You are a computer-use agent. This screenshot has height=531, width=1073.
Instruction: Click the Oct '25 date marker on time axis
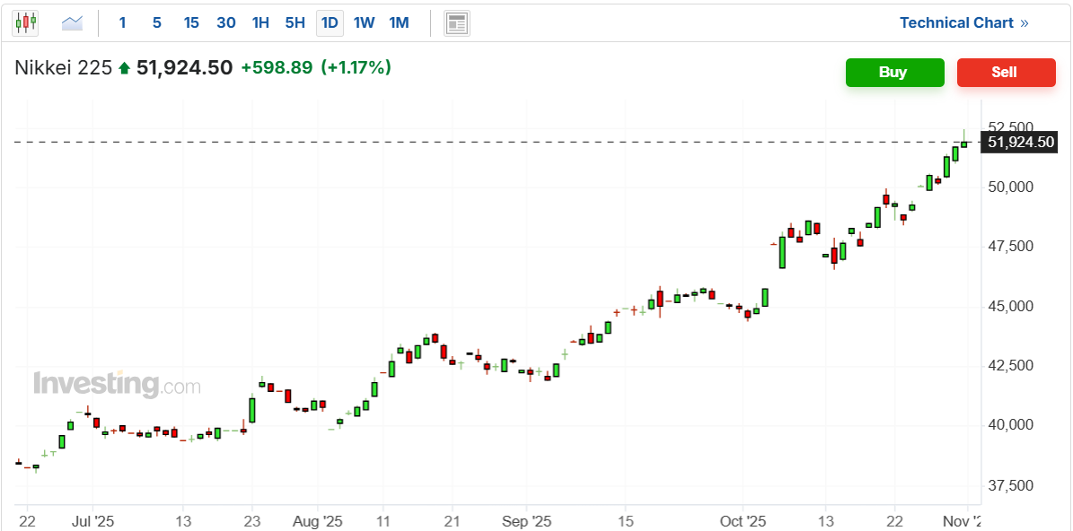coord(743,521)
